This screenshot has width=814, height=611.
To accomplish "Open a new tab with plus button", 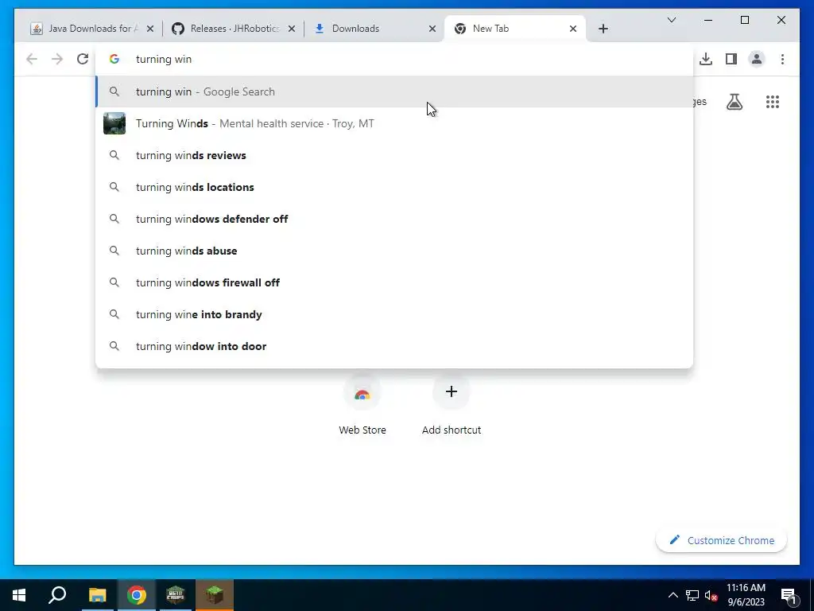I will tap(603, 29).
